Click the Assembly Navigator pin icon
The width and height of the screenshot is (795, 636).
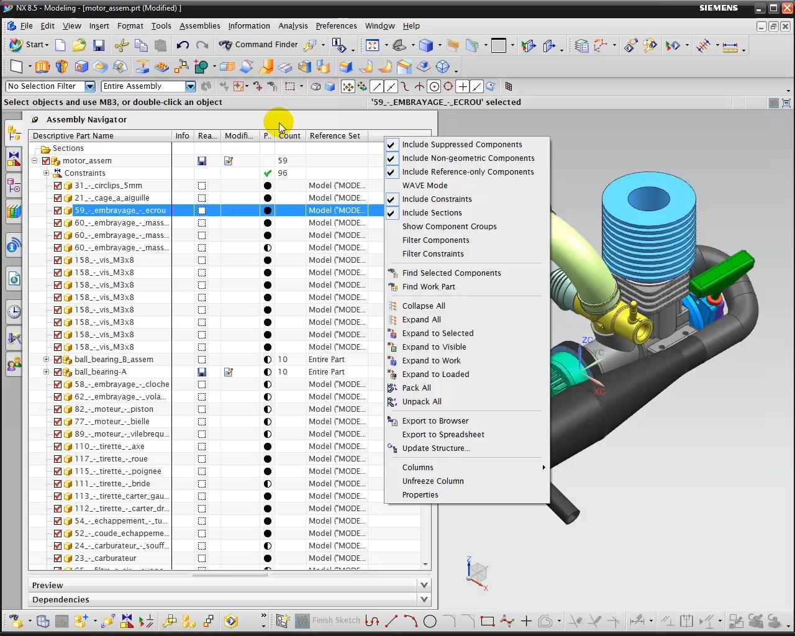(35, 119)
